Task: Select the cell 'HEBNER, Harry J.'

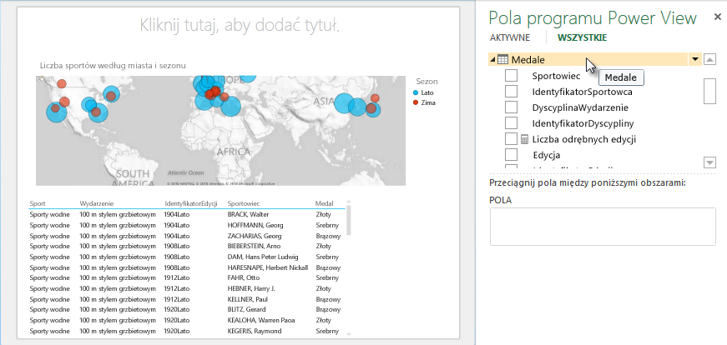Action: tap(251, 288)
